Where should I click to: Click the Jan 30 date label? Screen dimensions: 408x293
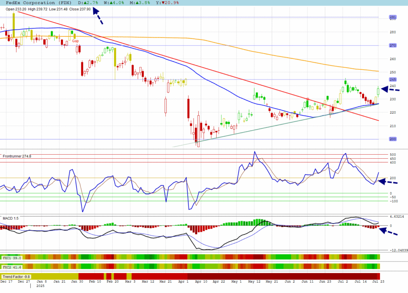point(77,281)
